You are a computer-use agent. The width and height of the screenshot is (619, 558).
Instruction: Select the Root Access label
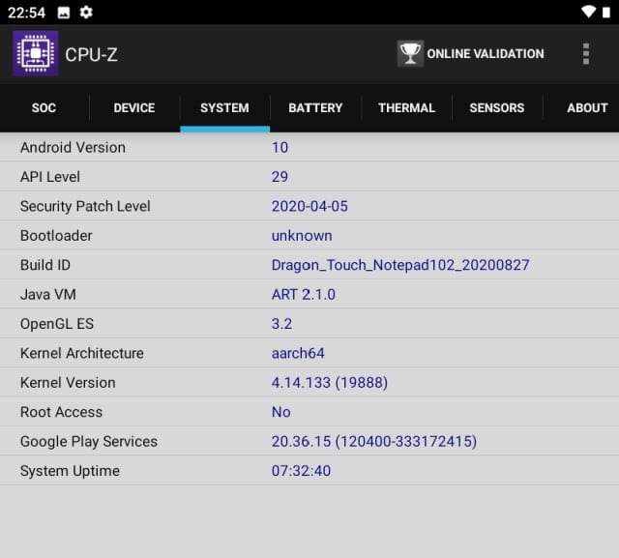61,412
